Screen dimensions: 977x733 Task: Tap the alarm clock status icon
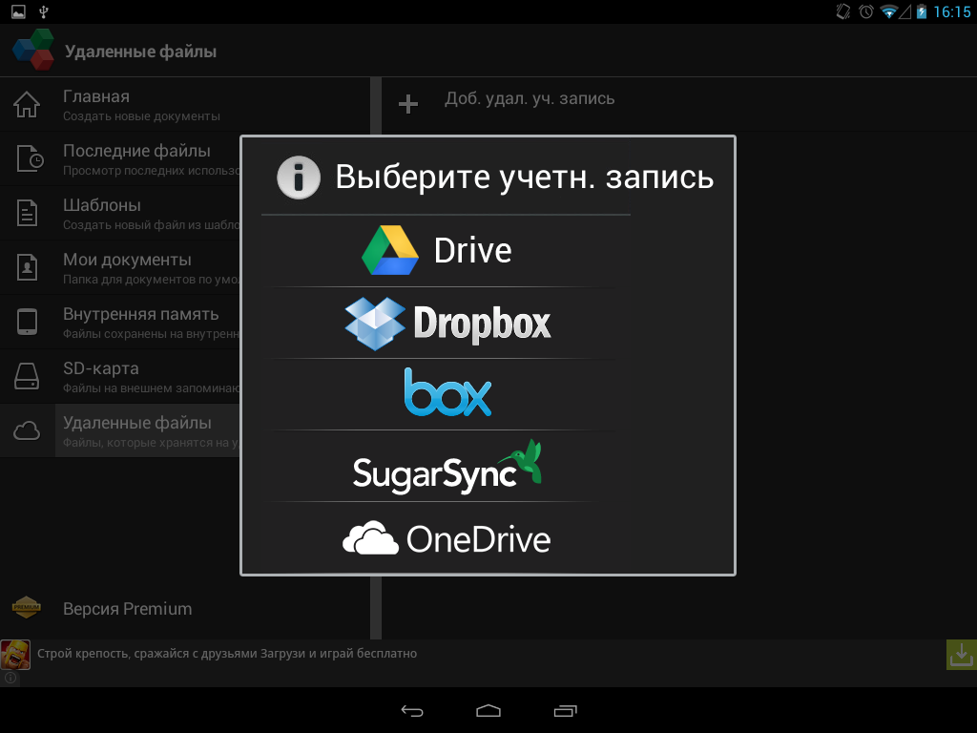866,11
